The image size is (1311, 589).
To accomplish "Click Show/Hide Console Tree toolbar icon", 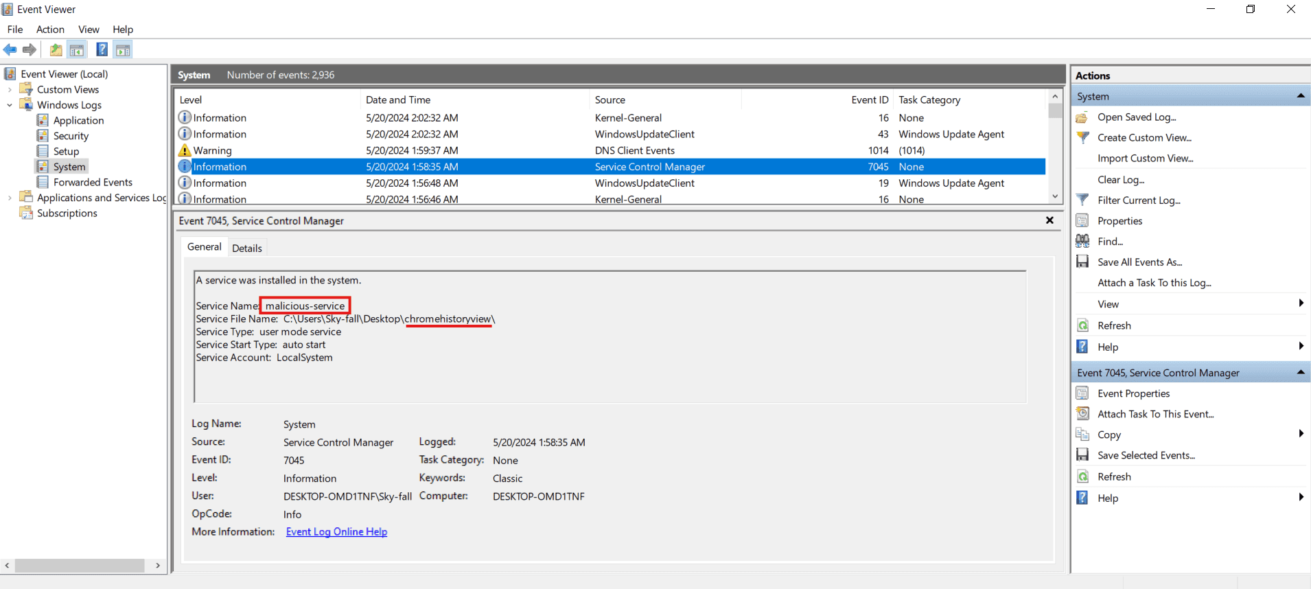I will point(77,49).
